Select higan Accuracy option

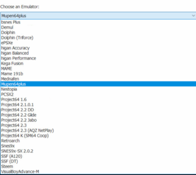point(98,48)
